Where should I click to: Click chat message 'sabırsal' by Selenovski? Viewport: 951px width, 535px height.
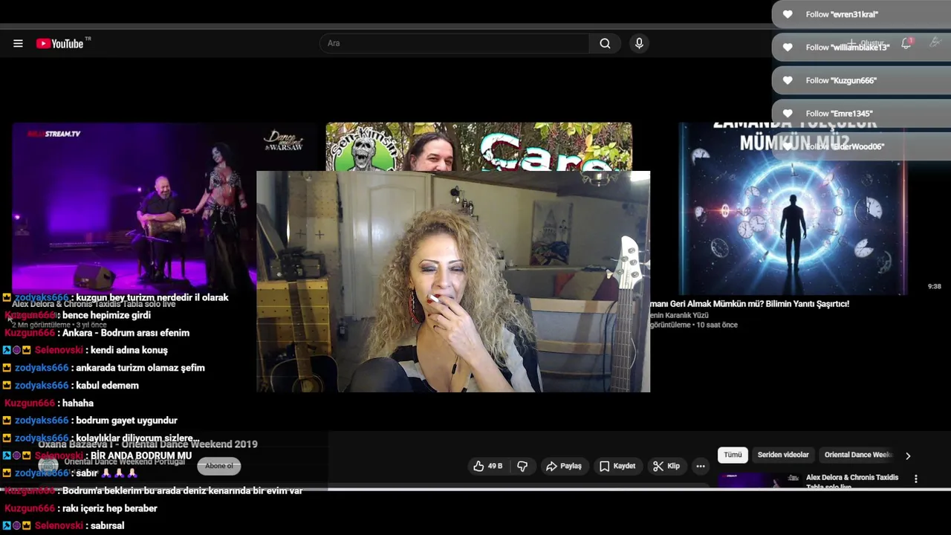tap(107, 526)
